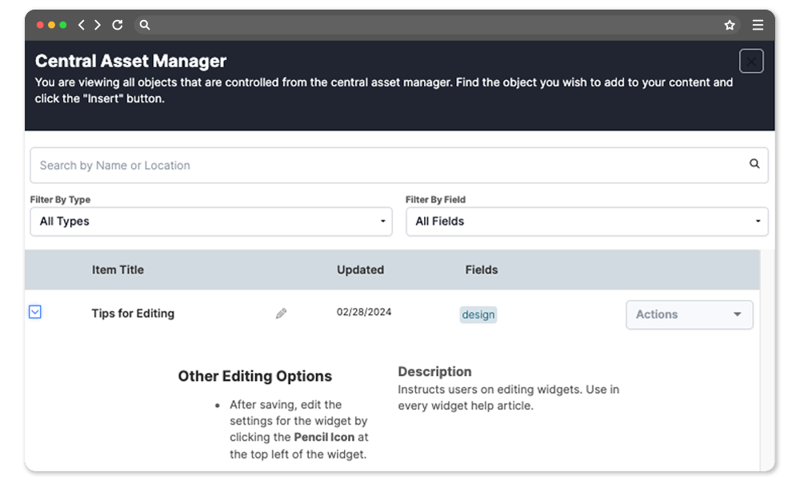The height and width of the screenshot is (480, 800).
Task: Click the browser forward arrow
Action: [98, 25]
